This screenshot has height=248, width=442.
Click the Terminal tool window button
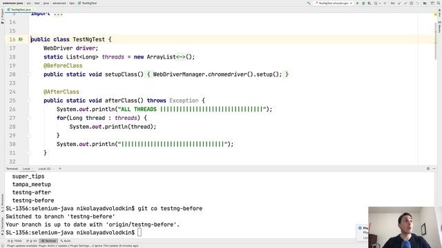48,241
